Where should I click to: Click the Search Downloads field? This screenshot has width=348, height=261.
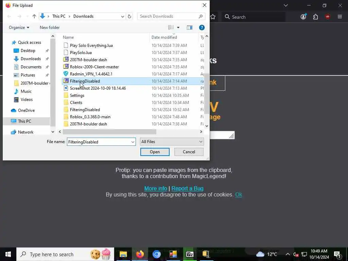[x=171, y=16]
